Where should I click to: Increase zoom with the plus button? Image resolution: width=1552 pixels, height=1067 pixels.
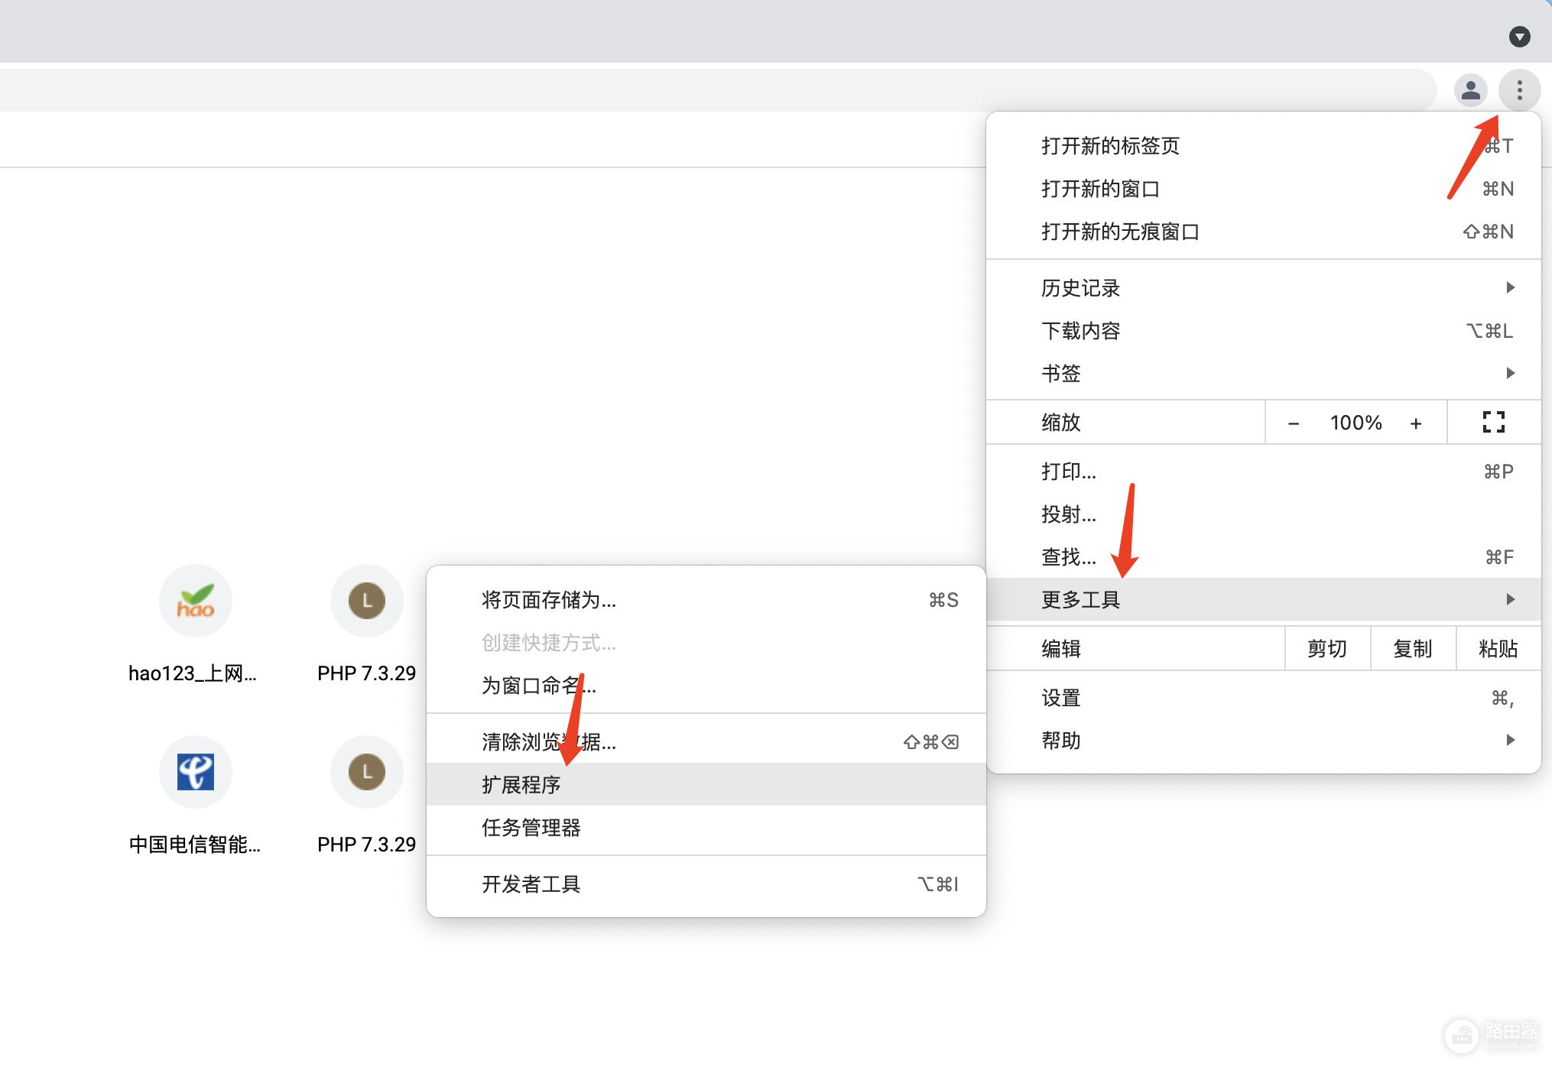tap(1415, 423)
